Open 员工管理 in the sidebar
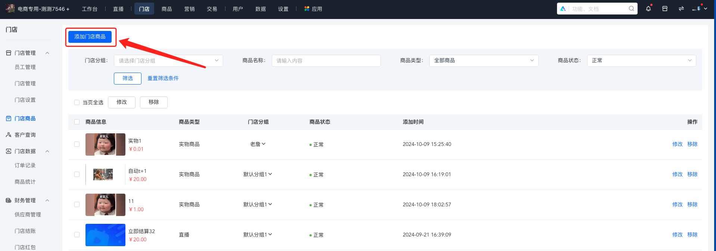 click(x=25, y=67)
